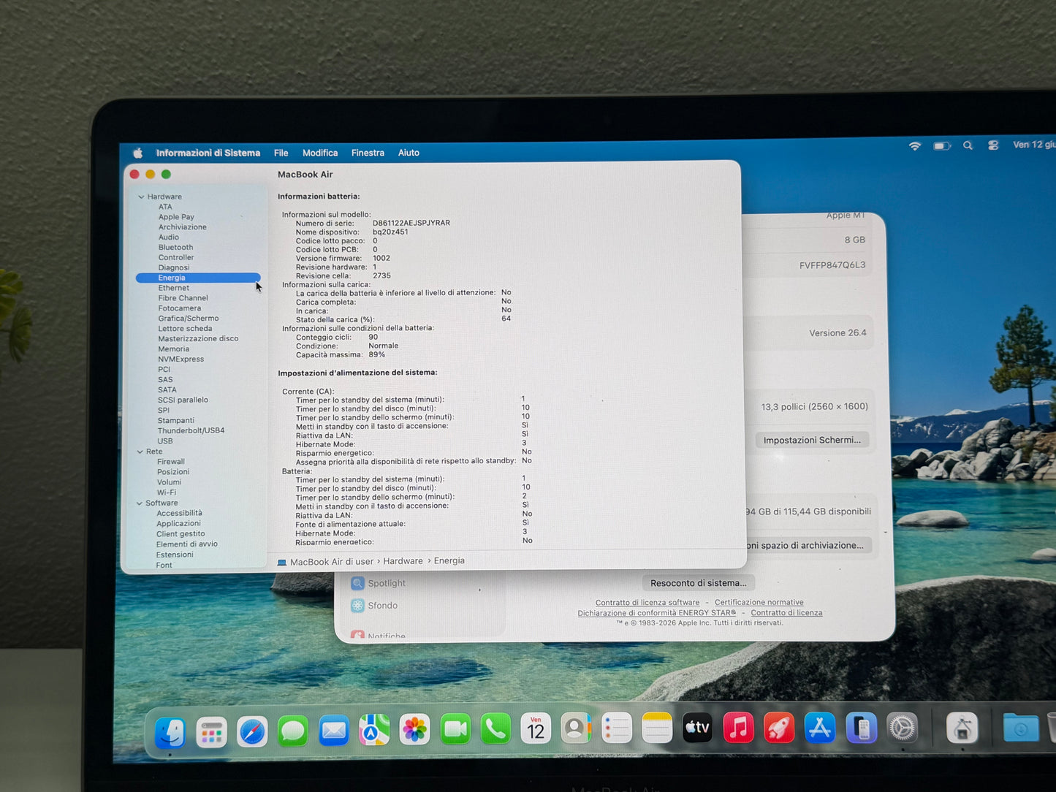Open the File menu
1056x792 pixels.
point(281,153)
